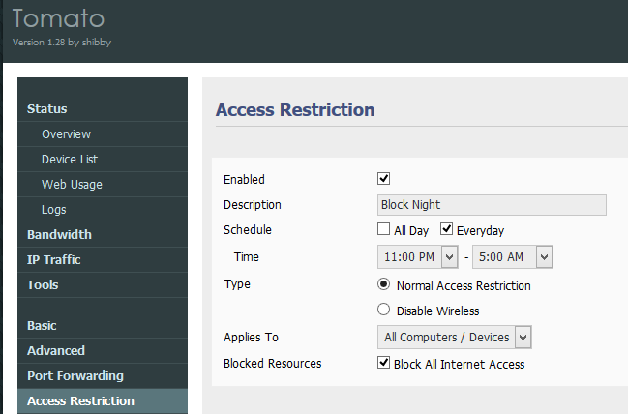Toggle the Everyday schedule checkbox
The height and width of the screenshot is (414, 628).
(x=446, y=229)
